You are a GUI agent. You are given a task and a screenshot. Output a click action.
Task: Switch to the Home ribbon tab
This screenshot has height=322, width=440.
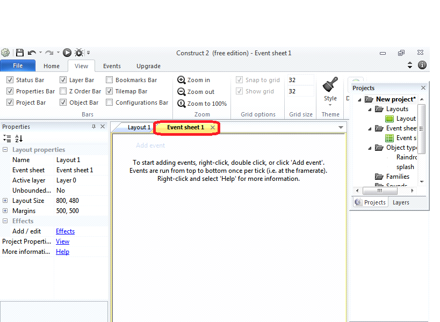pos(52,66)
